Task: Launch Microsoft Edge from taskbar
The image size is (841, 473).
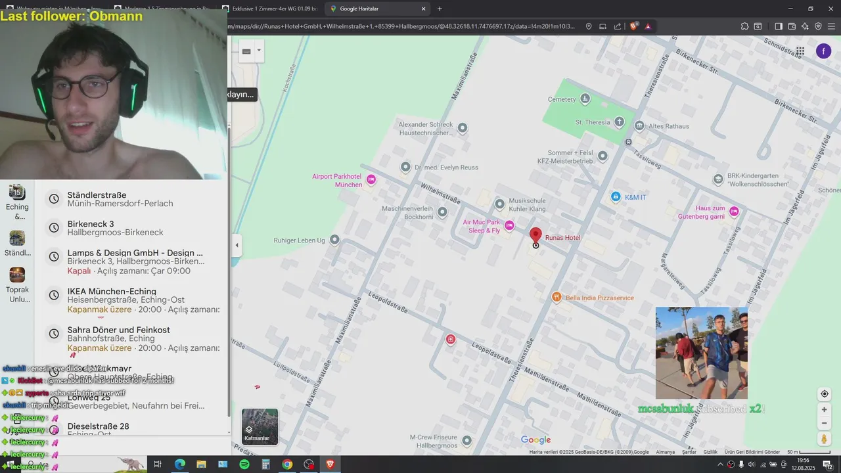Action: click(x=179, y=464)
